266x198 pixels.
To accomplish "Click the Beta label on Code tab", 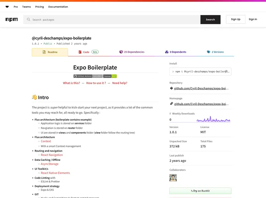I will tap(95, 52).
